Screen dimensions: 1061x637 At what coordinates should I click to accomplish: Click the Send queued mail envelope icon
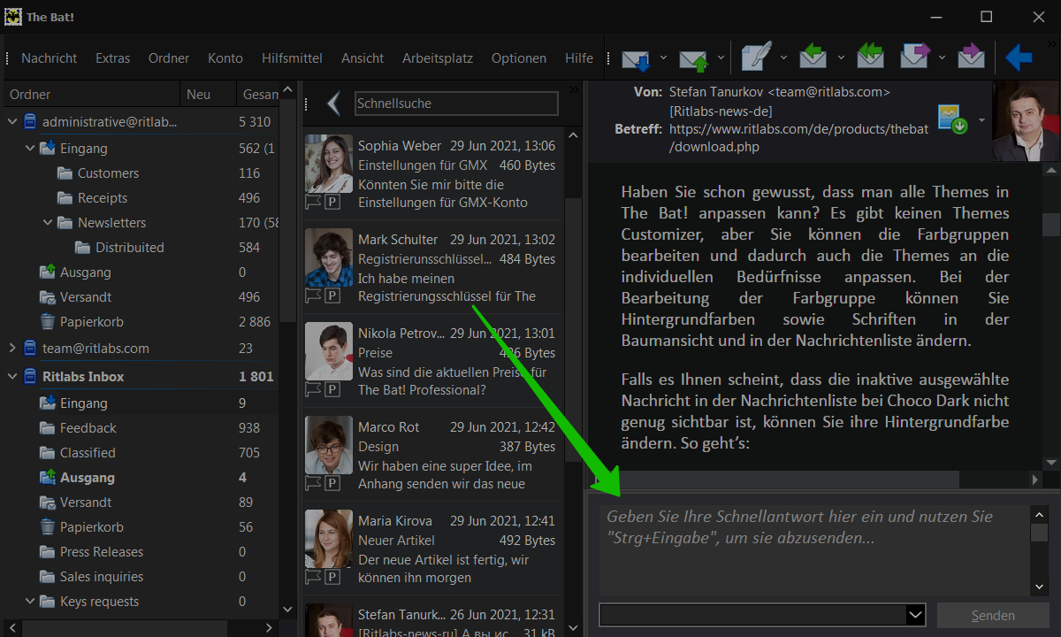(x=694, y=58)
